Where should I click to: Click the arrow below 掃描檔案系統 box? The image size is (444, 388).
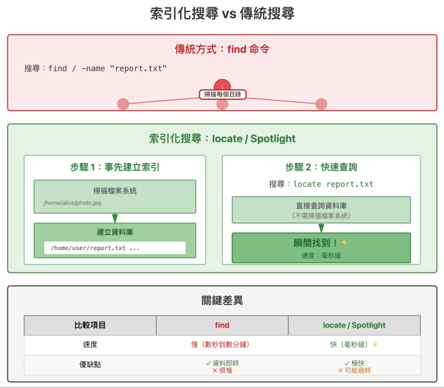(x=115, y=218)
